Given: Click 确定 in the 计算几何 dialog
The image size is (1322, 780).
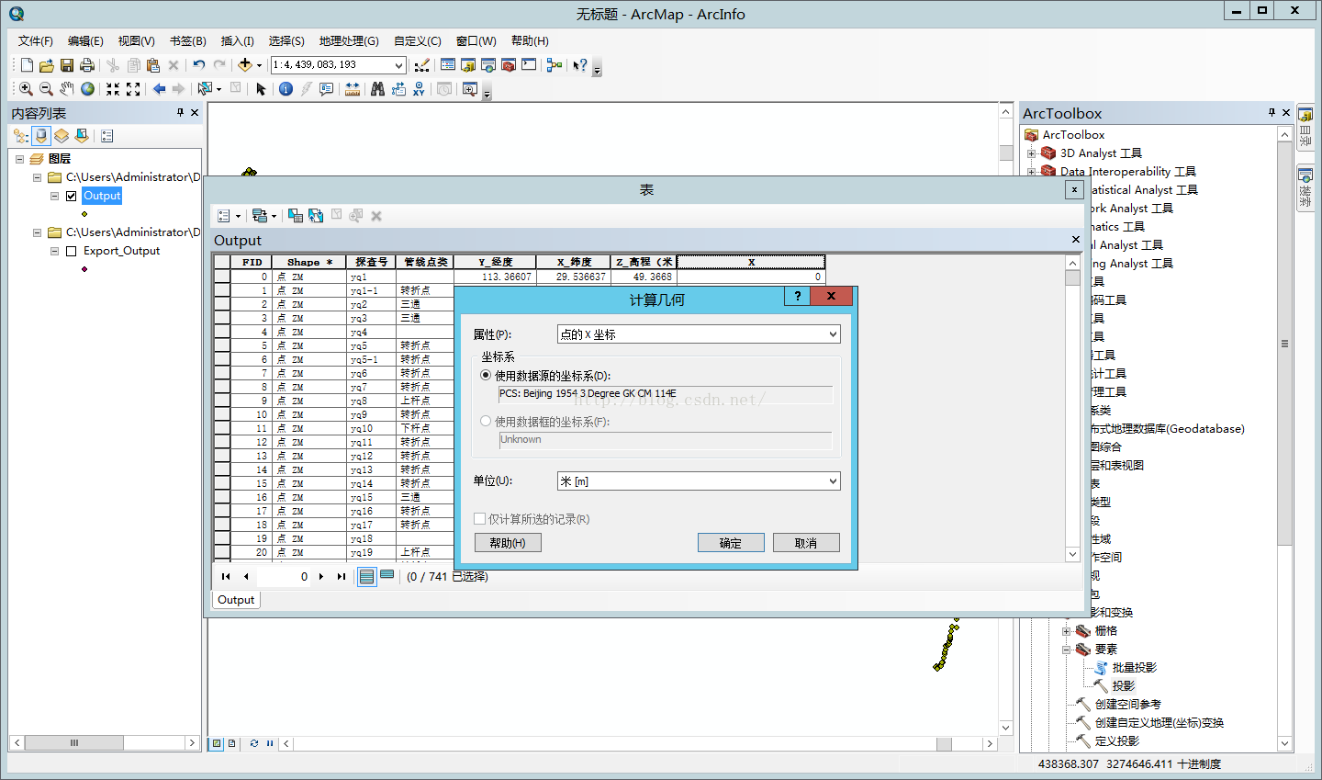Looking at the screenshot, I should click(x=731, y=543).
